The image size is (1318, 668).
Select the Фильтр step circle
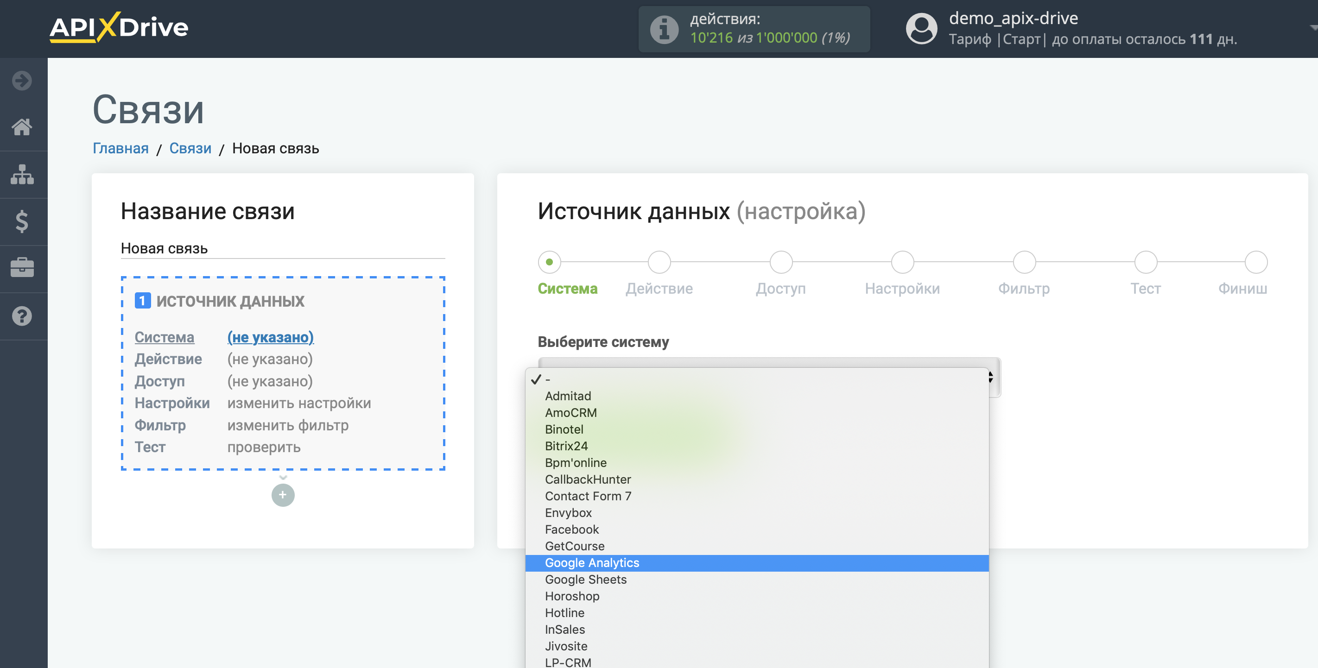pyautogui.click(x=1024, y=262)
